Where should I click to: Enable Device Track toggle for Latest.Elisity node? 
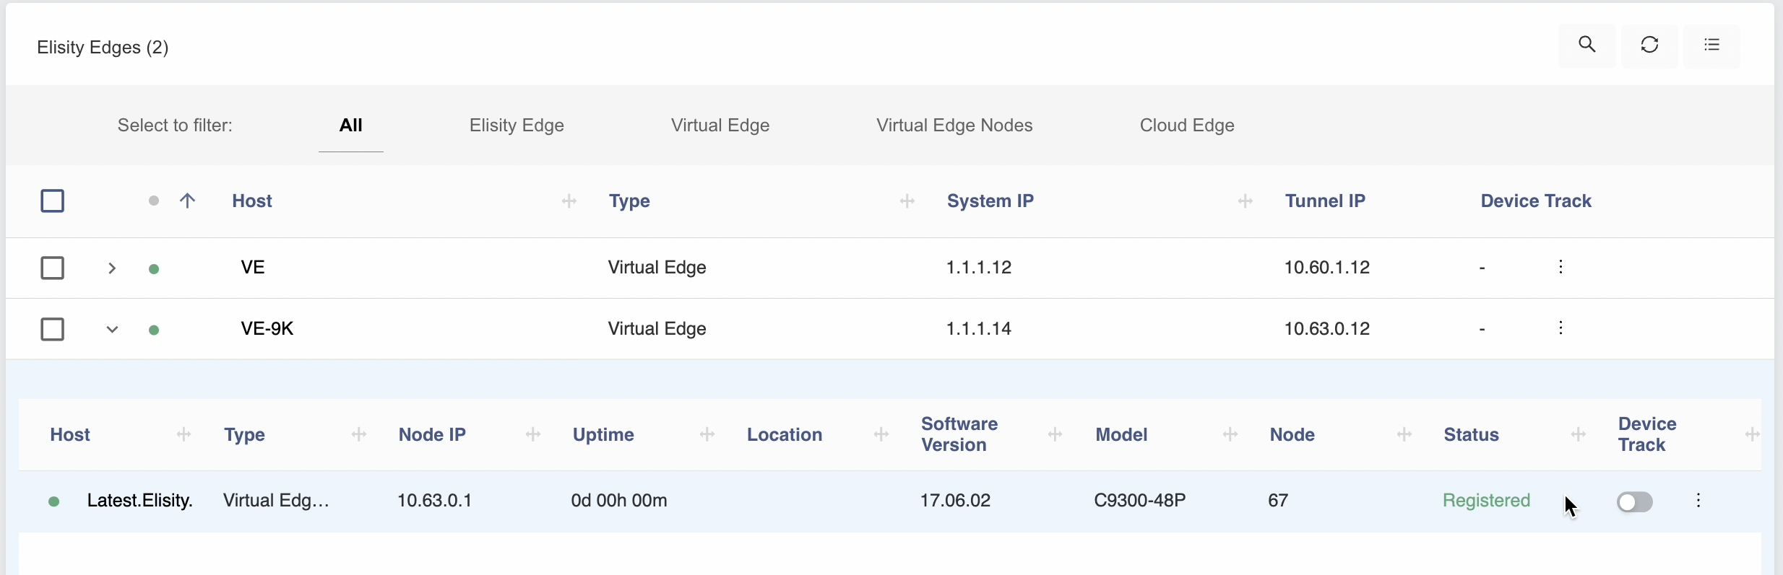coord(1635,501)
